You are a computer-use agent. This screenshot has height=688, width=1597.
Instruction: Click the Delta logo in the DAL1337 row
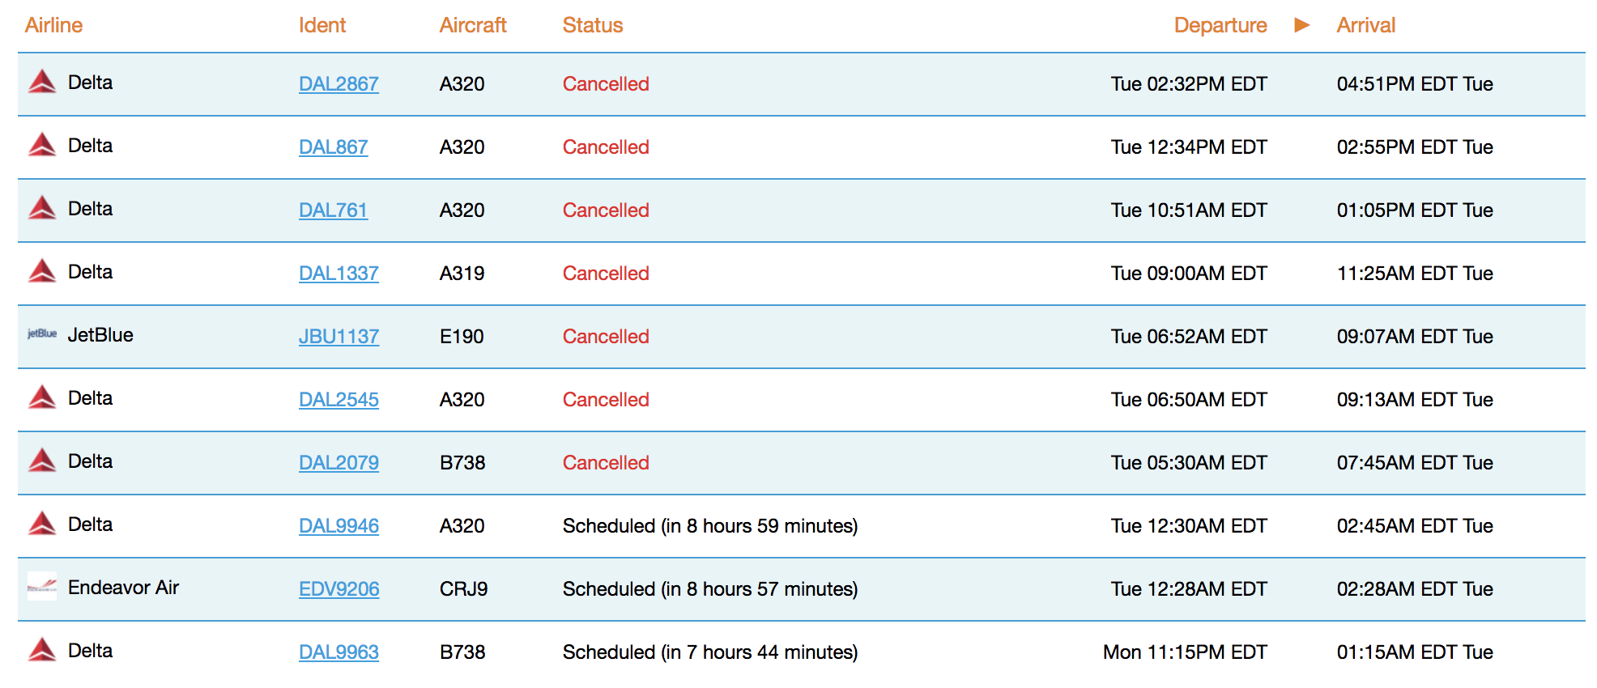[x=42, y=271]
